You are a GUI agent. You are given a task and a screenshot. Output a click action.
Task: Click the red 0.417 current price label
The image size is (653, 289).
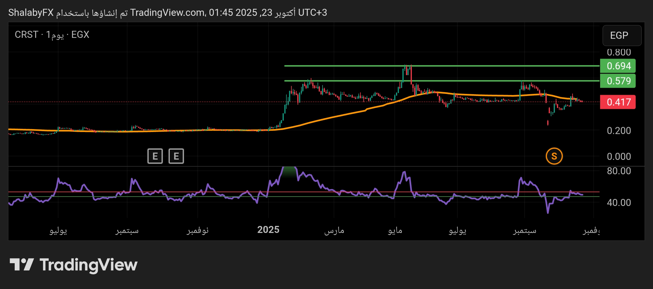pos(618,102)
